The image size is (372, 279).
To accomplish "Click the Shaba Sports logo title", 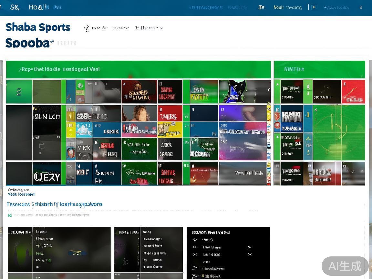I will [x=38, y=27].
